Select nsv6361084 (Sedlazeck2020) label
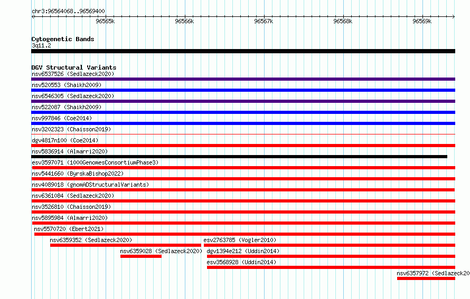The height and width of the screenshot is (299, 470). click(x=73, y=196)
